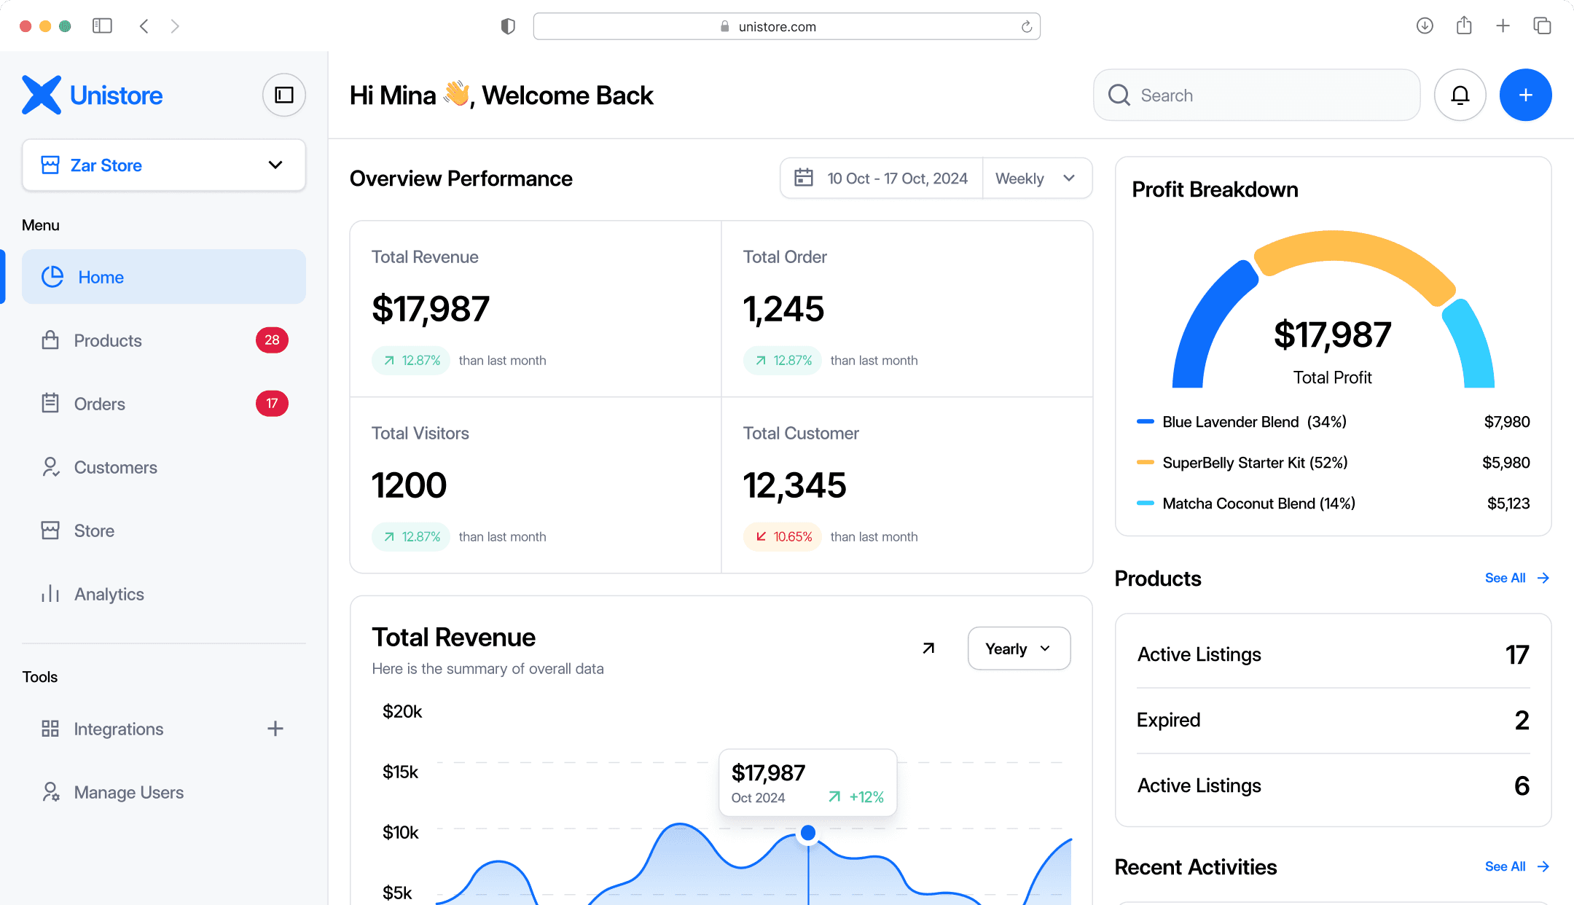Open Total Revenue chart expand arrow

click(928, 649)
